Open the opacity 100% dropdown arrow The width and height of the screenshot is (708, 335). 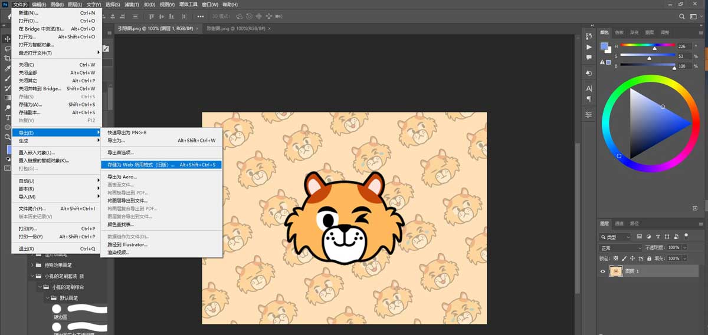(x=684, y=248)
